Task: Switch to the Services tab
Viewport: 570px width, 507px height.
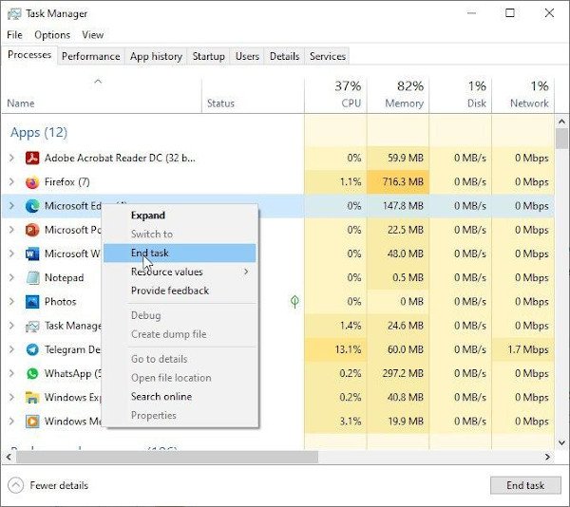Action: tap(328, 56)
